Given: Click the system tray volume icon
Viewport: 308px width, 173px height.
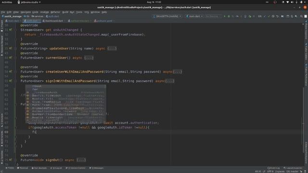Looking at the screenshot, I should click(292, 2).
